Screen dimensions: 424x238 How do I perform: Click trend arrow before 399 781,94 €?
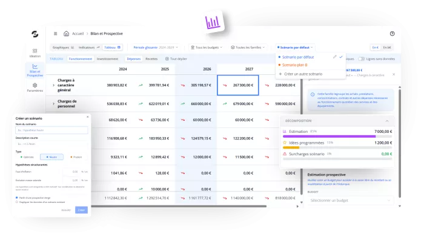point(141,85)
